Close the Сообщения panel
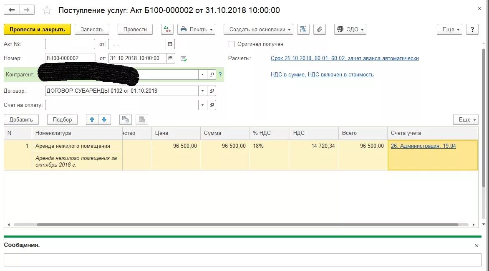Image resolution: width=489 pixels, height=271 pixels. click(476, 246)
